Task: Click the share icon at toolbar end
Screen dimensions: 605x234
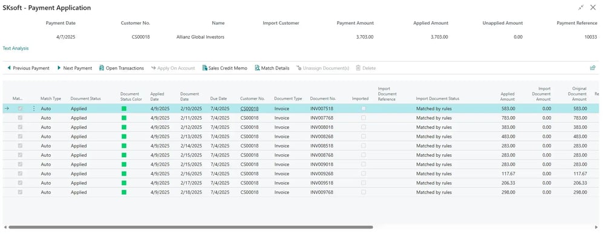Action: 593,68
